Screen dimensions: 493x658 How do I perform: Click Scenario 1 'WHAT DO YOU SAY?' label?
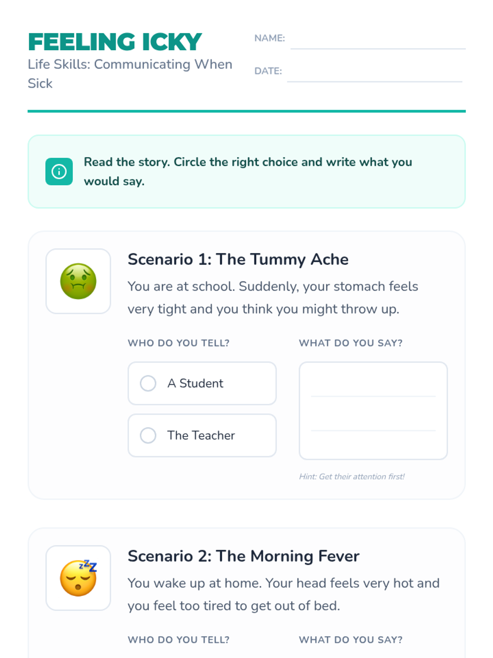pyautogui.click(x=350, y=343)
